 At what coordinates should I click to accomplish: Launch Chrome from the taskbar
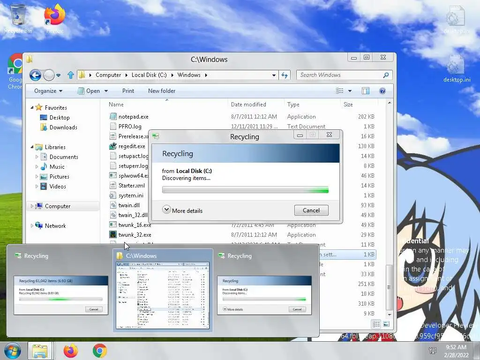click(x=99, y=351)
